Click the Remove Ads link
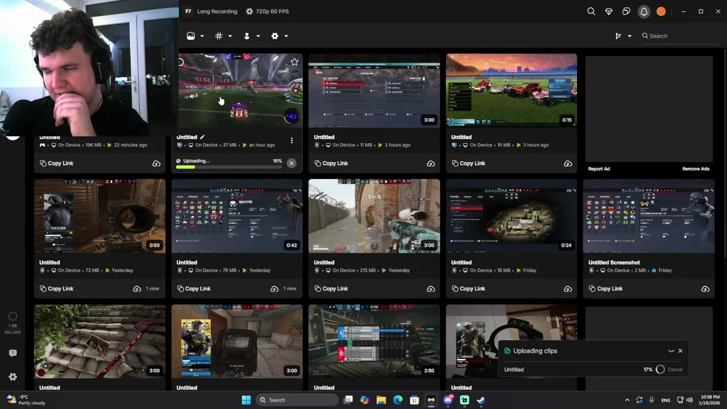Screen dimensions: 727x409 (696, 169)
